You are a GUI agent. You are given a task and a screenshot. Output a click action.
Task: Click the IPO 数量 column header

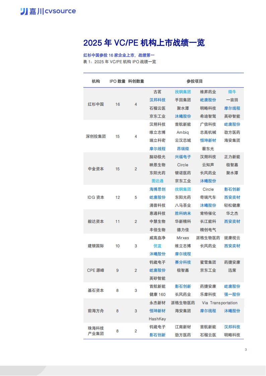tap(118, 81)
